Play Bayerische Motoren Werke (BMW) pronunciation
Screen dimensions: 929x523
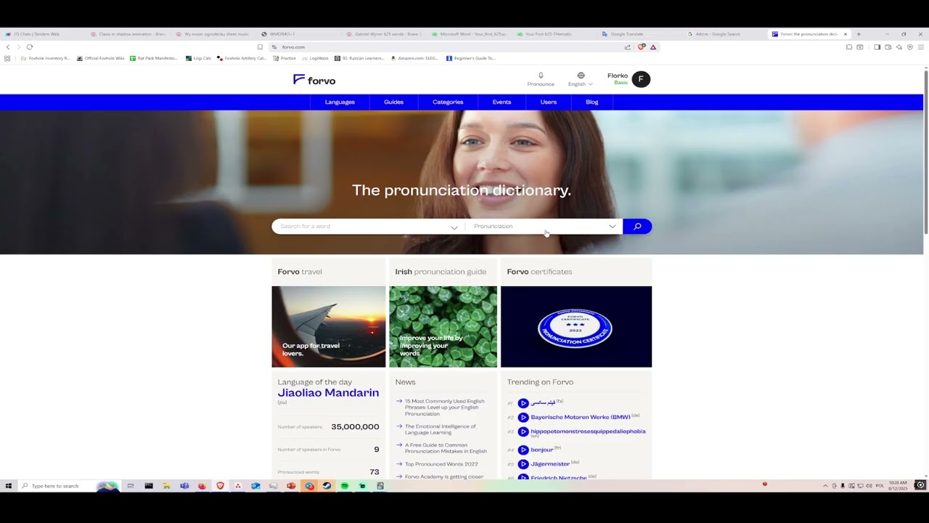point(523,418)
